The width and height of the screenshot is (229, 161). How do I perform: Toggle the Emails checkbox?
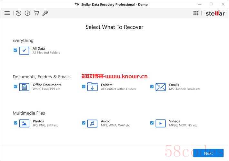click(152, 87)
